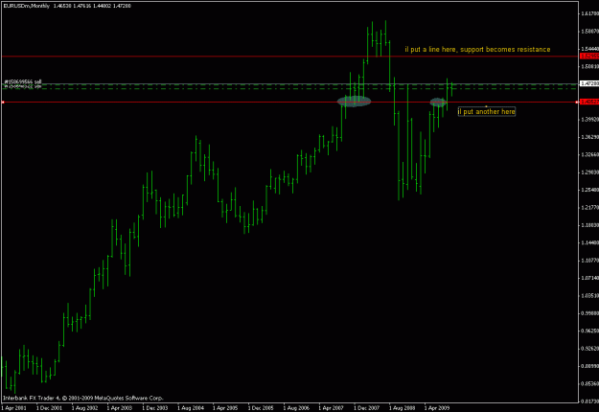The width and height of the screenshot is (599, 412).
Task: Click the '1 Aug 2004' date label
Action: pos(191,408)
